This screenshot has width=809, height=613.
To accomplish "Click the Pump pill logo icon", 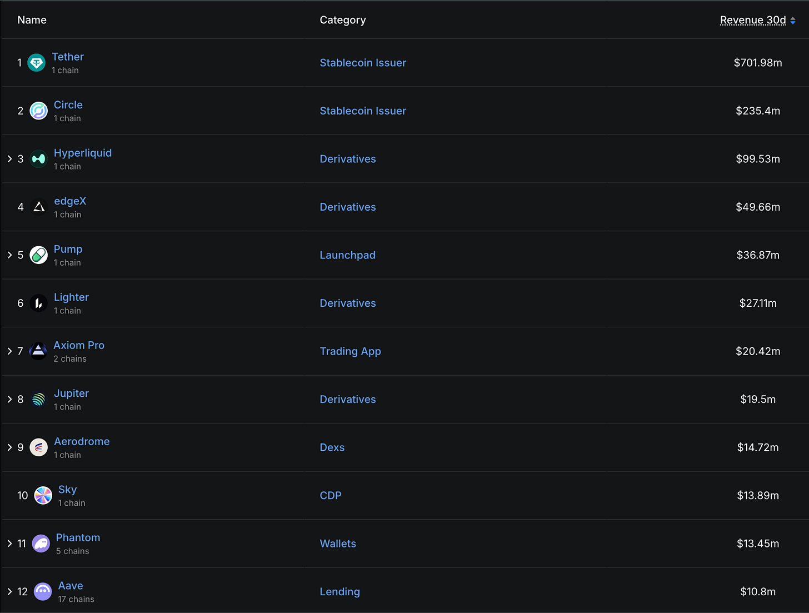I will click(x=38, y=255).
